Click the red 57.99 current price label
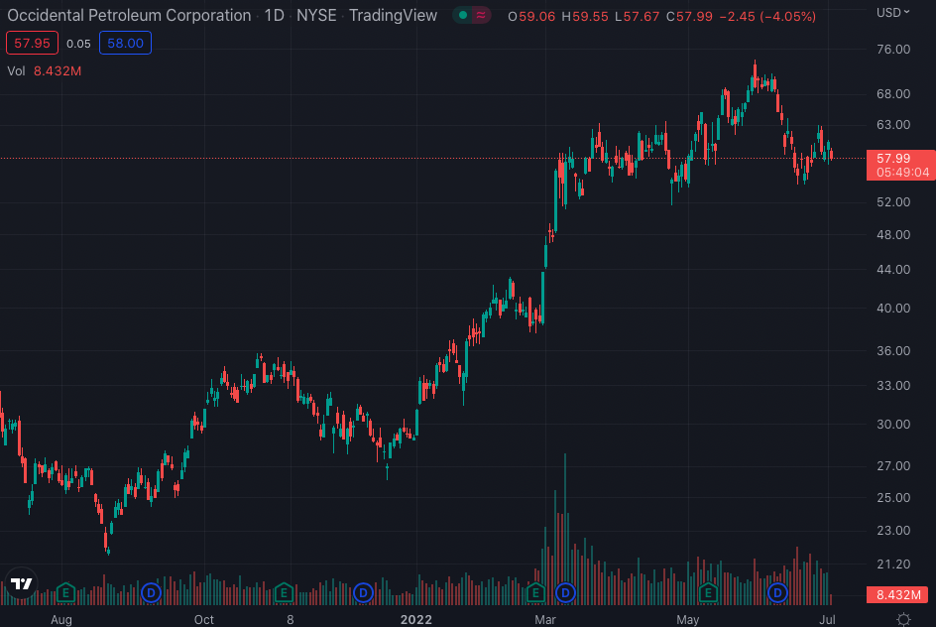936x627 pixels. [x=900, y=165]
